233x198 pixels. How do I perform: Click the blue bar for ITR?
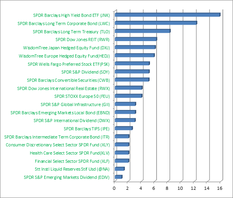pyautogui.click(x=122, y=136)
